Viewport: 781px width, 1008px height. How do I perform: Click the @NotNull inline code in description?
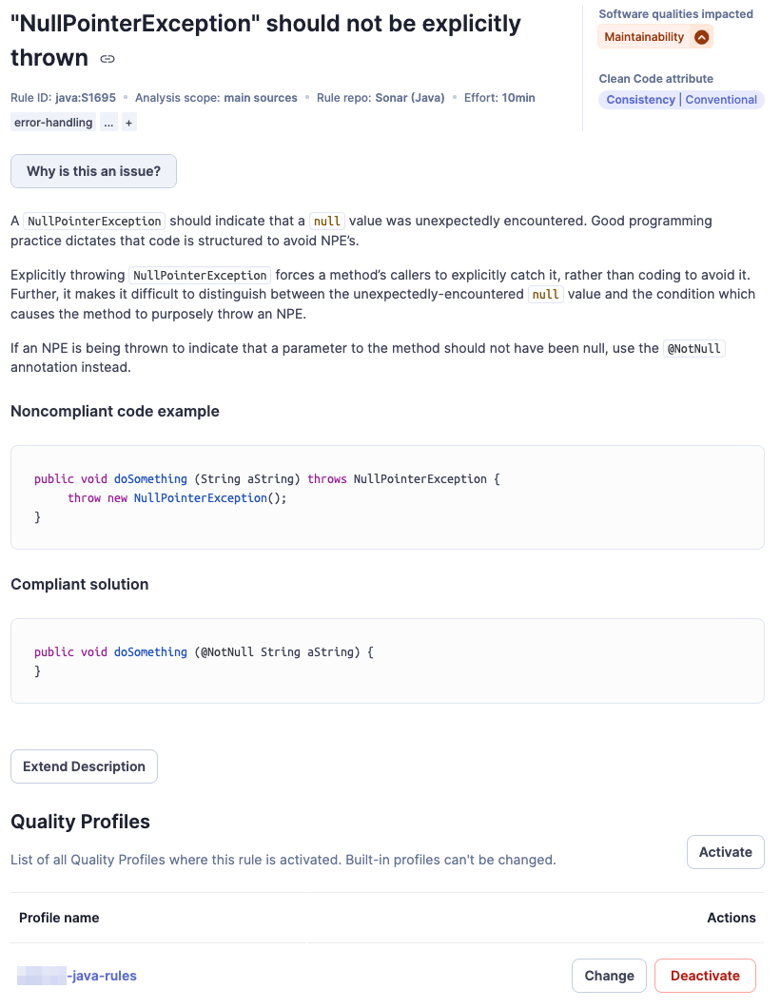[x=694, y=349]
